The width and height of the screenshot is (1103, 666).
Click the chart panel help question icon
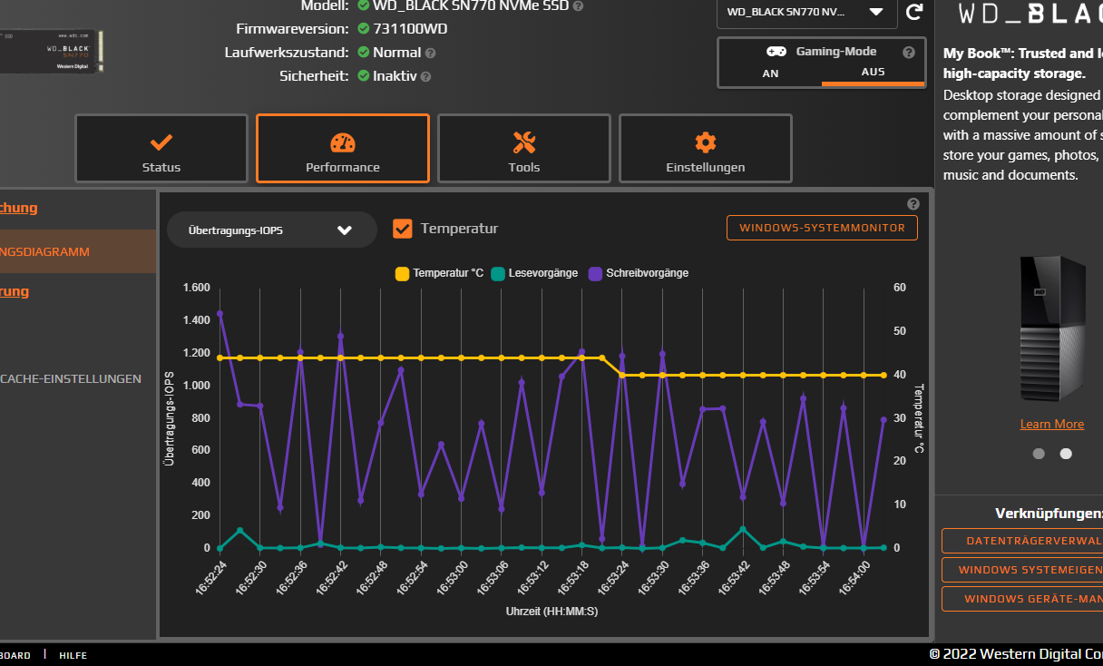pyautogui.click(x=913, y=204)
